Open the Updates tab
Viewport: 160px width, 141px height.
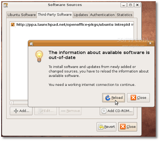81,15
